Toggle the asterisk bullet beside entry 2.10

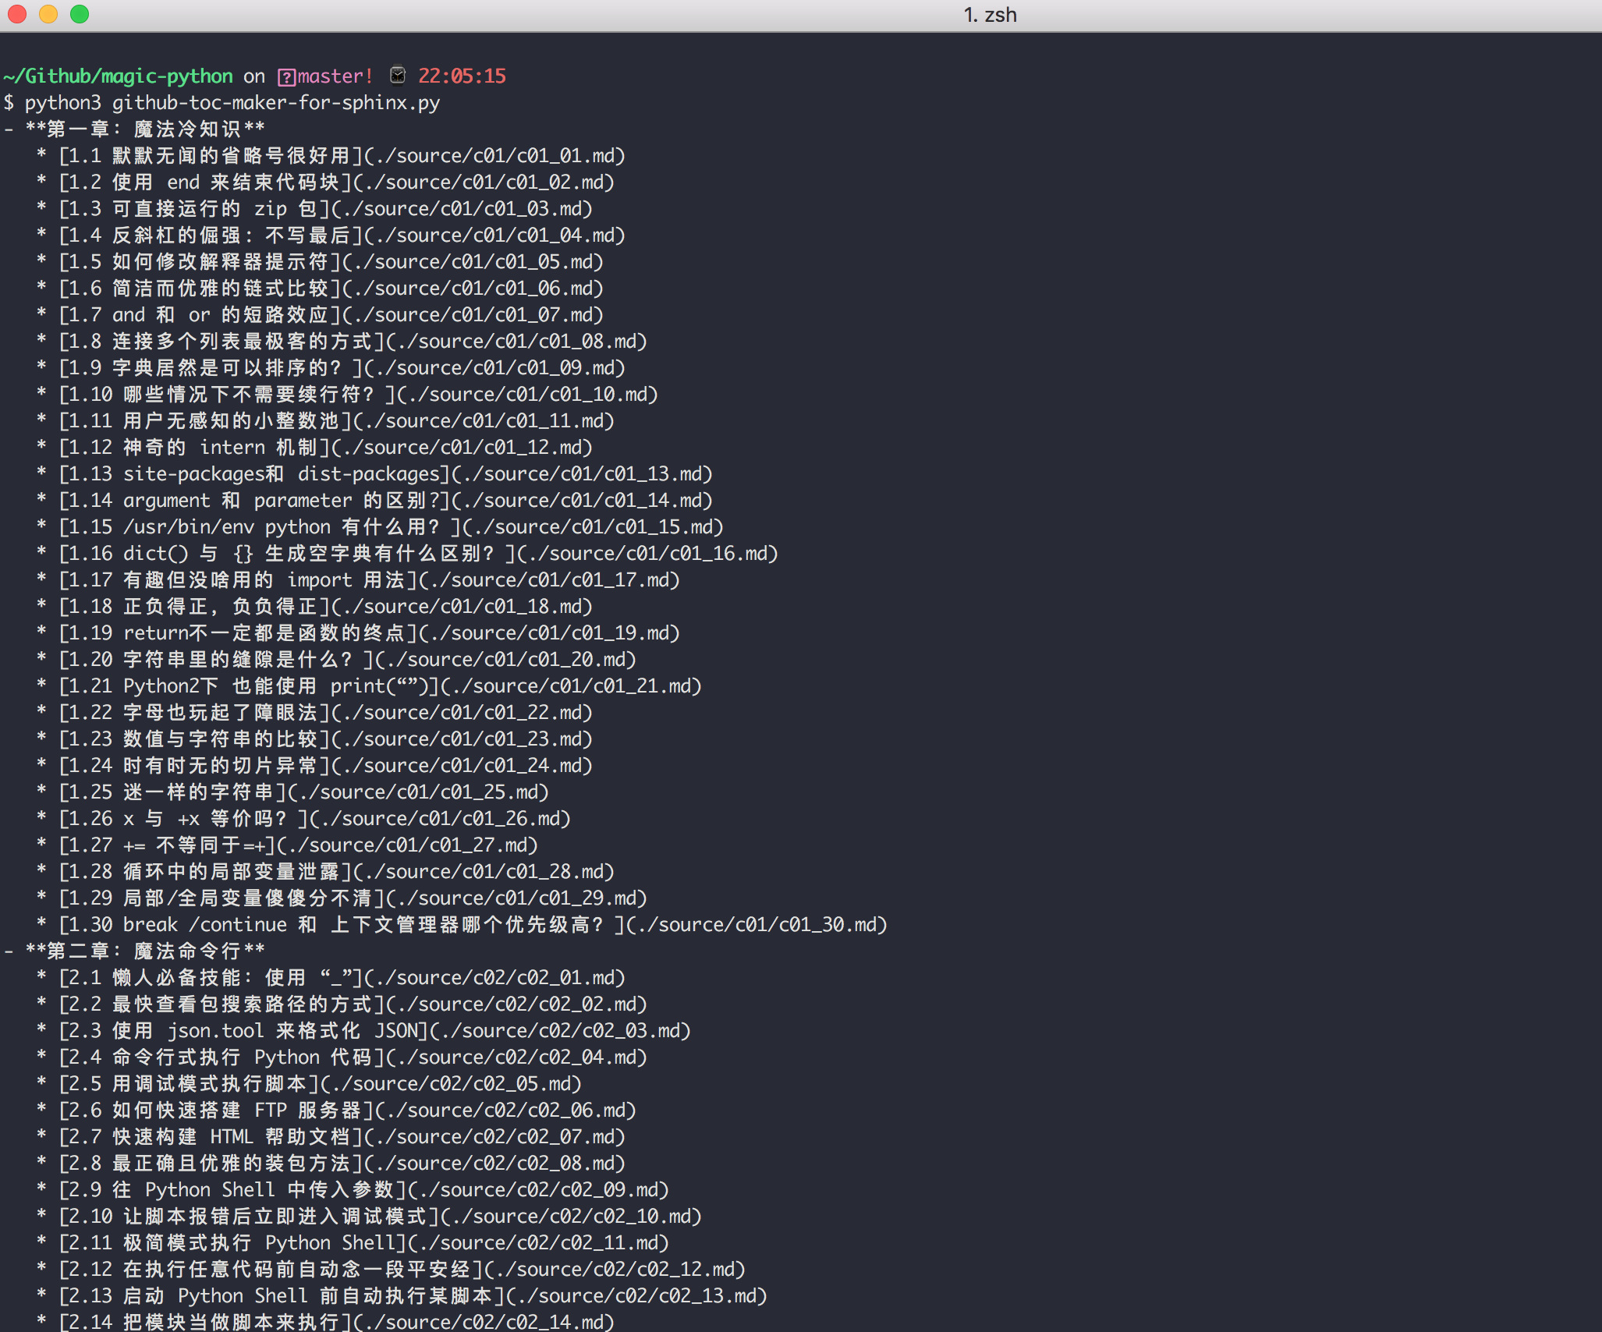(41, 1216)
